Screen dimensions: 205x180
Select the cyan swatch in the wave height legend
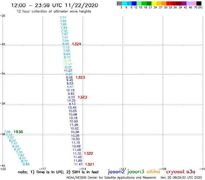[x=124, y=3]
